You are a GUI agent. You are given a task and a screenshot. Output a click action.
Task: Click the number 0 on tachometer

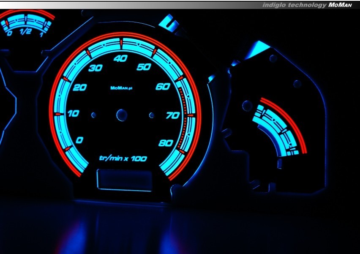click(79, 140)
